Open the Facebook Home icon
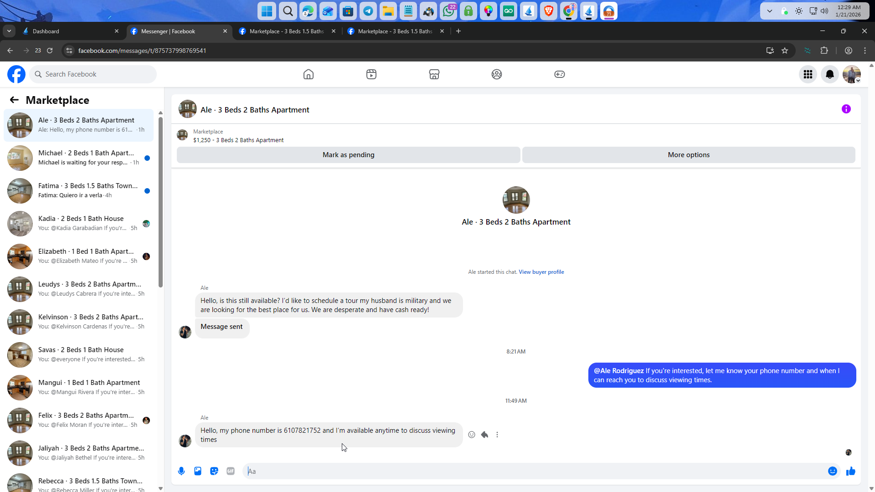Image resolution: width=875 pixels, height=492 pixels. 309,74
